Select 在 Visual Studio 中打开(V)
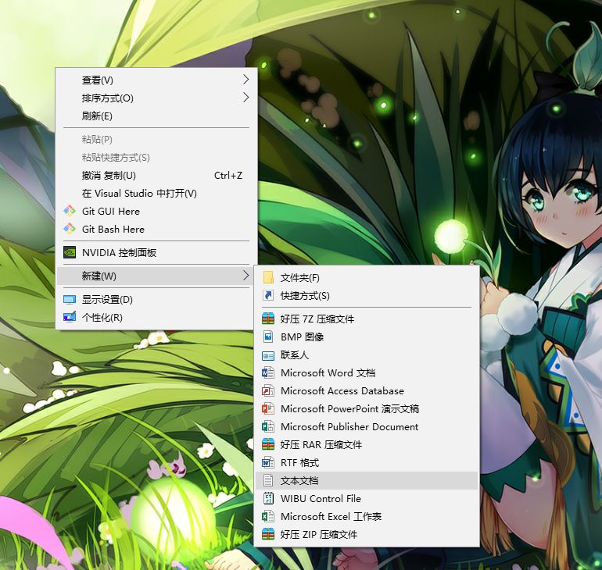 point(156,193)
